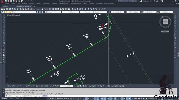Click the Plot icon in Quick Access toolbar

[x=22, y=1]
